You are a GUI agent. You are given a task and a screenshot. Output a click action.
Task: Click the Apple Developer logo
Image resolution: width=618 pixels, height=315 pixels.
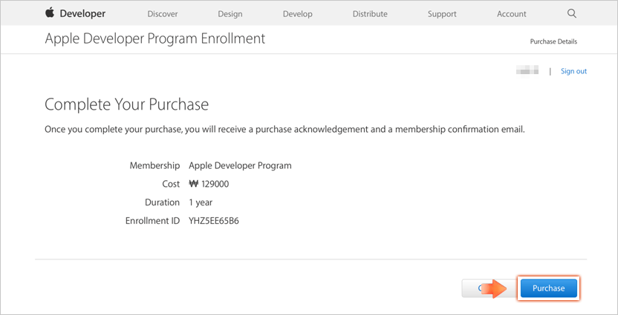tap(75, 13)
